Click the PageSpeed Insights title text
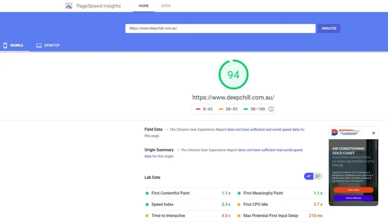This screenshot has height=222, width=388. pos(99,6)
